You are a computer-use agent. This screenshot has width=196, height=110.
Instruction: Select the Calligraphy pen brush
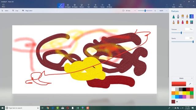(178, 16)
